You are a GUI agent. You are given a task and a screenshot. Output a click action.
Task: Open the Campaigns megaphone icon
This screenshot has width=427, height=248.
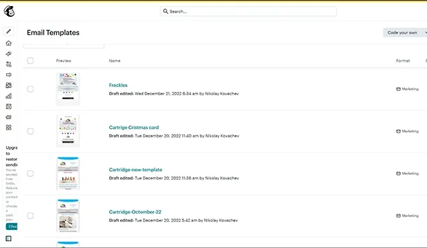9,54
